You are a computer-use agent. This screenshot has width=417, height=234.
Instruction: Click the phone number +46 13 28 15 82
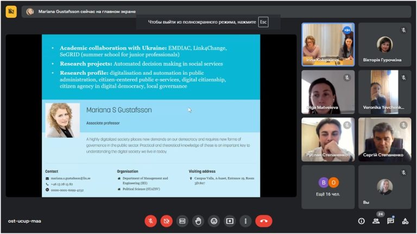point(62,184)
